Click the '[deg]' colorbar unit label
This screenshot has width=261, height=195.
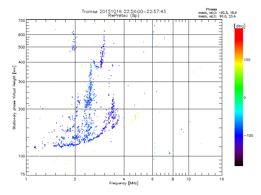[239, 26]
